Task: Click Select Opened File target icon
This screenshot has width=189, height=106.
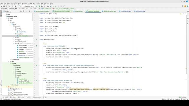Action: point(21,11)
